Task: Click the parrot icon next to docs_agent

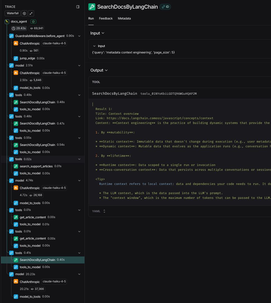Action: 7,21
